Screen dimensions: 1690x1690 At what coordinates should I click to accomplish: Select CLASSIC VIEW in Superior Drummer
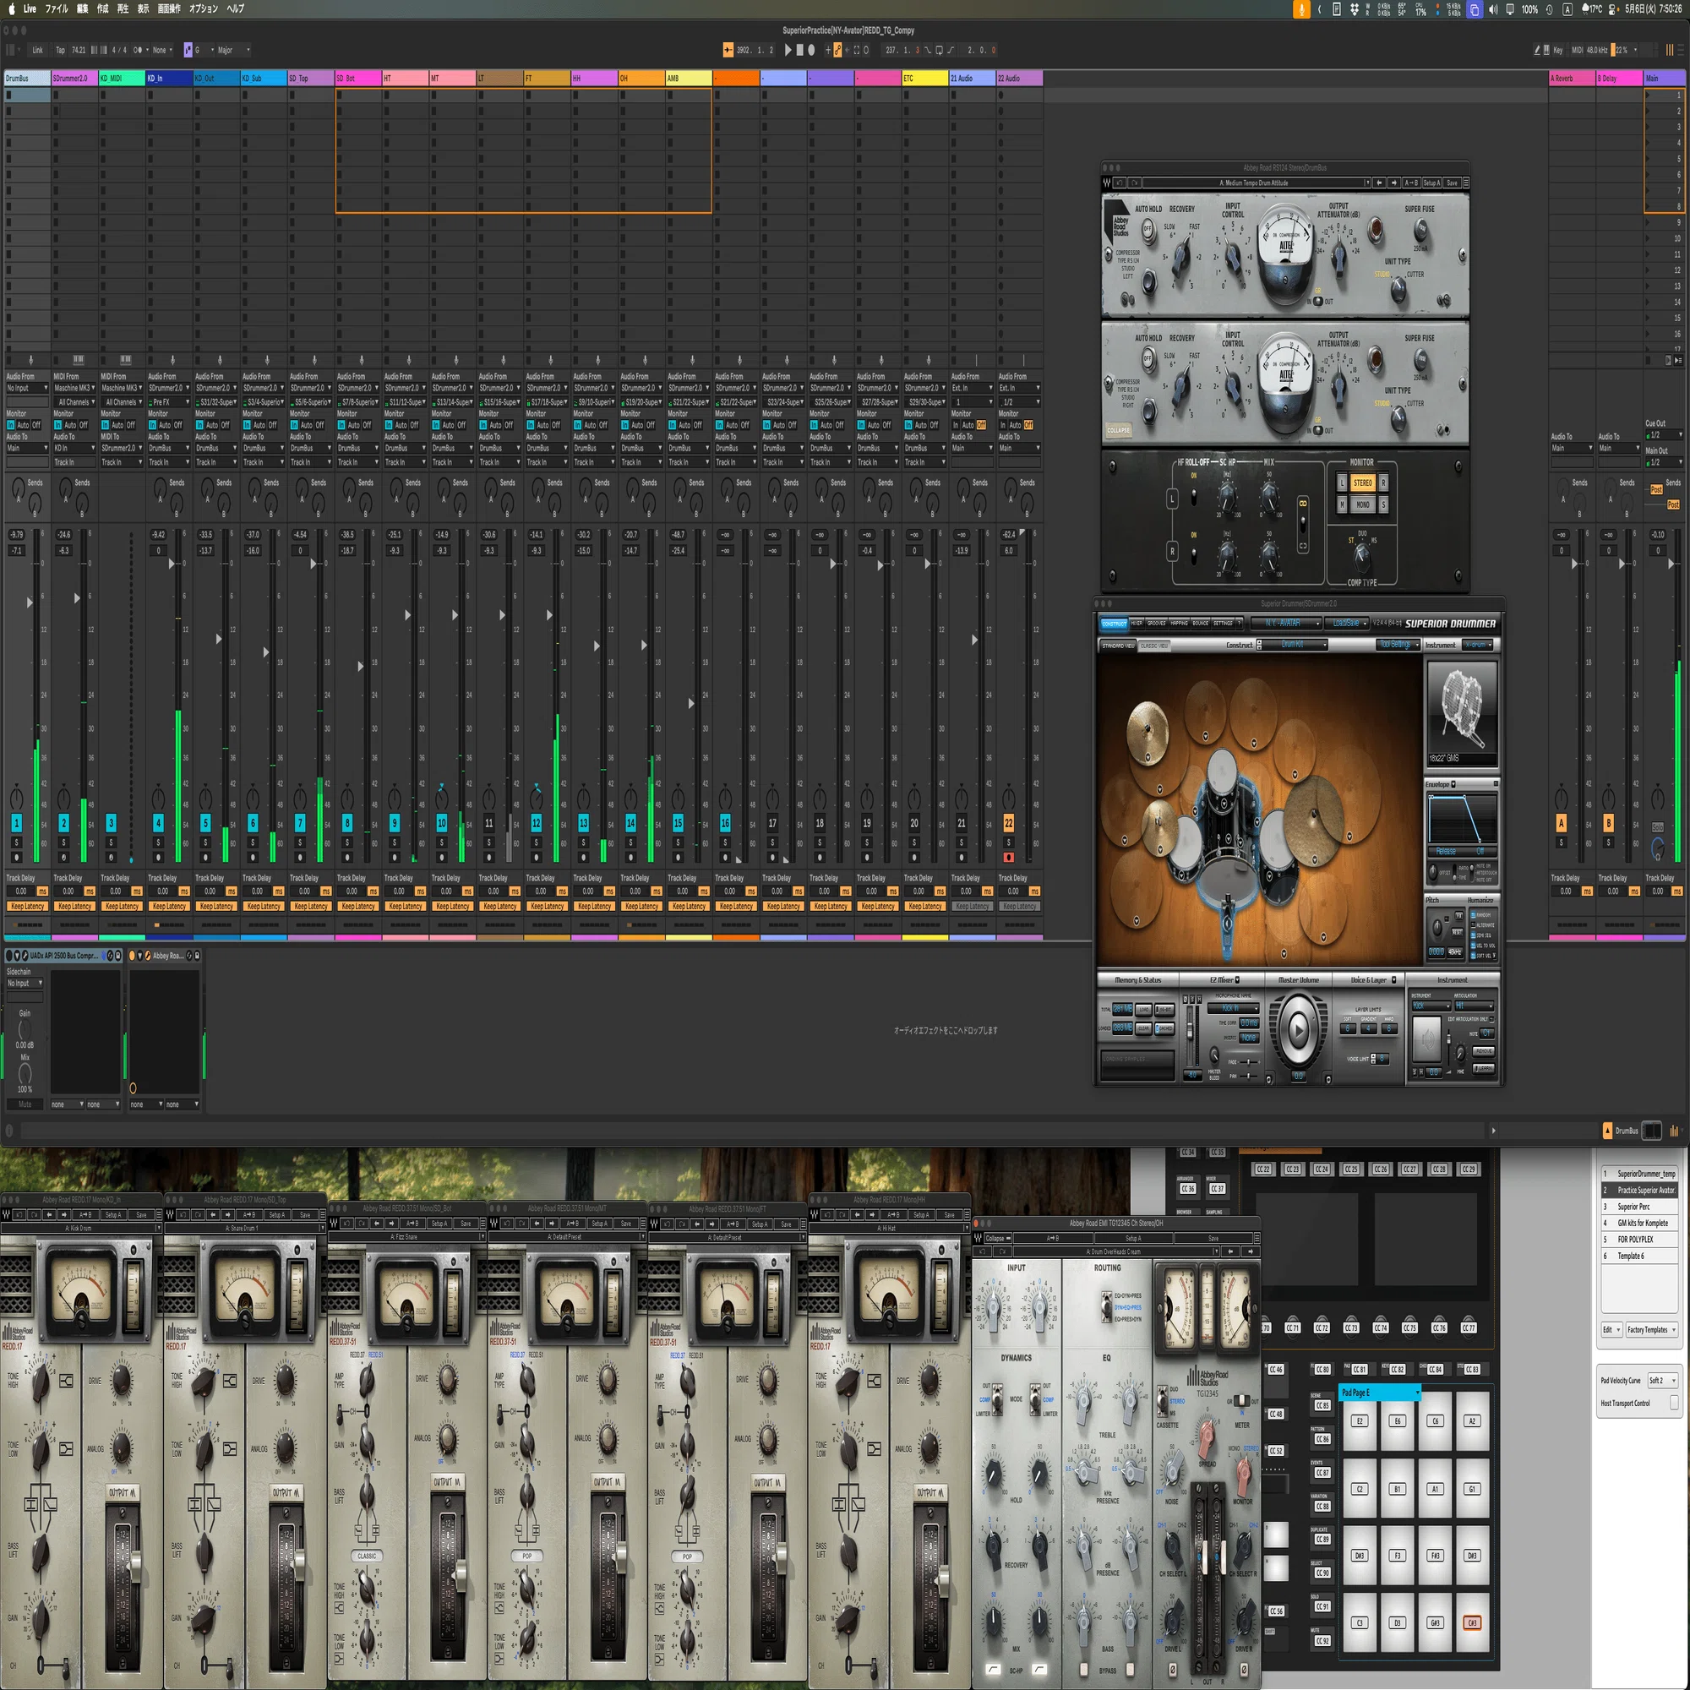(1154, 646)
